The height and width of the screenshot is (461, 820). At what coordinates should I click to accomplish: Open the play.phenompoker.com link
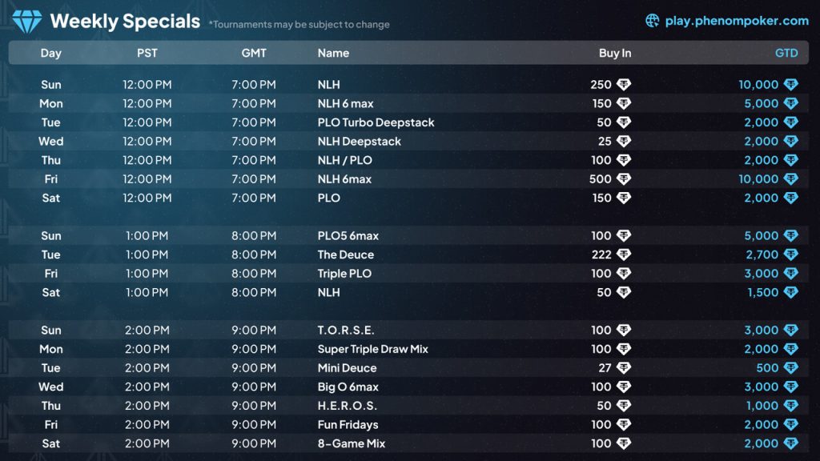[737, 21]
